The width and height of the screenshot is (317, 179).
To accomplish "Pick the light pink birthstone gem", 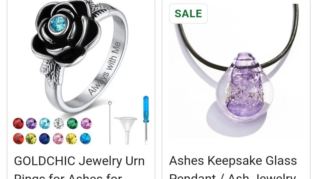I will click(x=58, y=139).
